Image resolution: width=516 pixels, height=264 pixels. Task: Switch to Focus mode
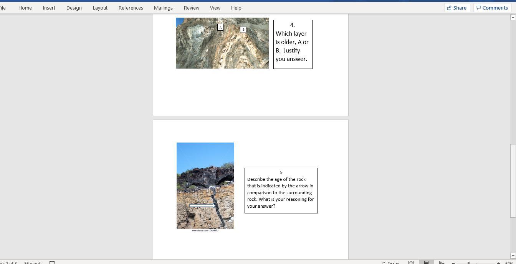390,262
